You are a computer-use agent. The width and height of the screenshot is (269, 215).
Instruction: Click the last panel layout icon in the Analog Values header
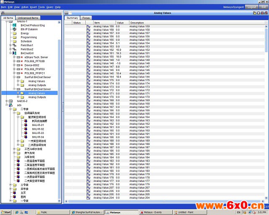266,13
